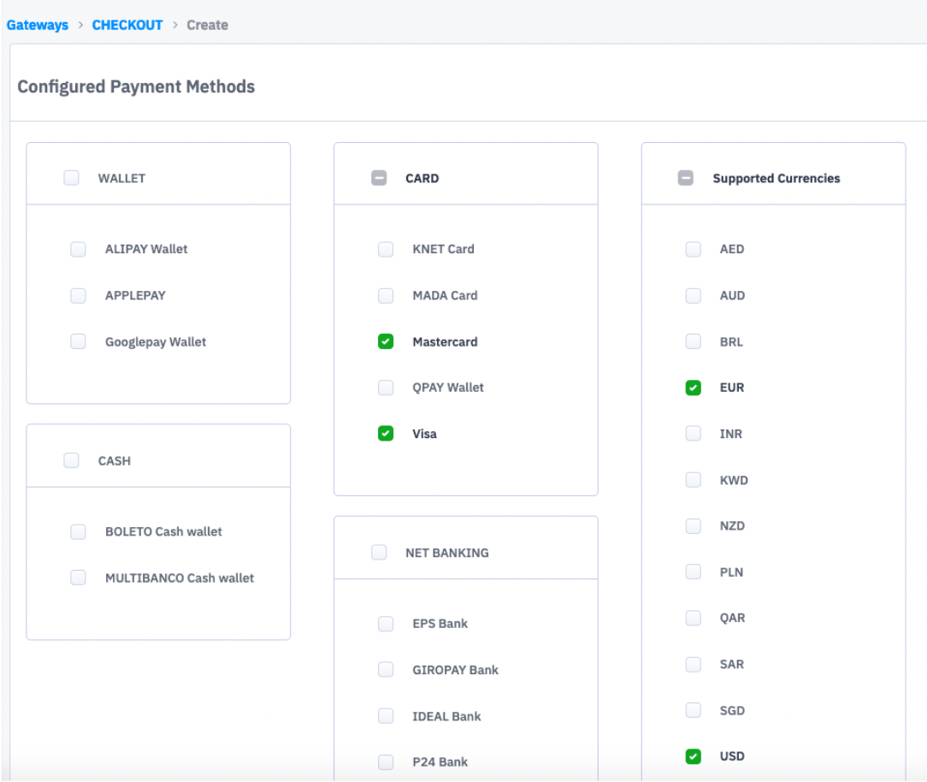The image size is (927, 782).
Task: Check the Googlepay Wallet checkbox
Action: pos(78,341)
